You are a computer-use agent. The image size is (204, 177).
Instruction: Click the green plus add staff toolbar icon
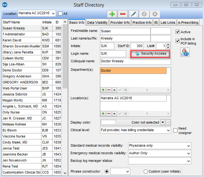coord(112,14)
